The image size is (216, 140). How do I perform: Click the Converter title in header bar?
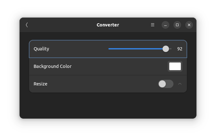point(108,25)
